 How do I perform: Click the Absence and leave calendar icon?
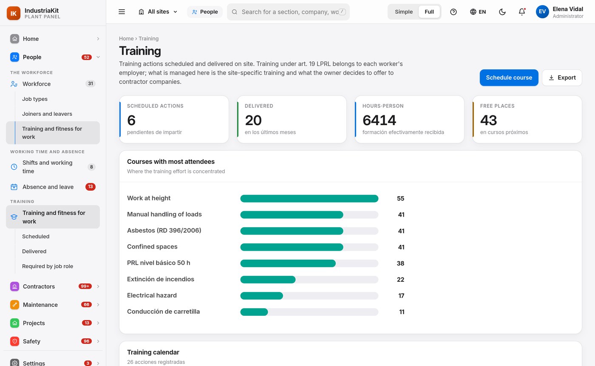pos(14,187)
